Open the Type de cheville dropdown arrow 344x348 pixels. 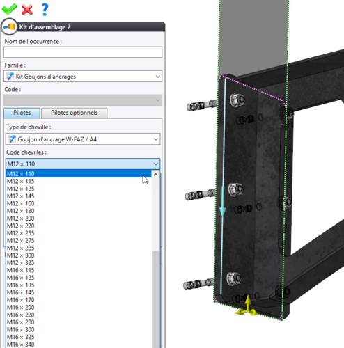pyautogui.click(x=156, y=139)
